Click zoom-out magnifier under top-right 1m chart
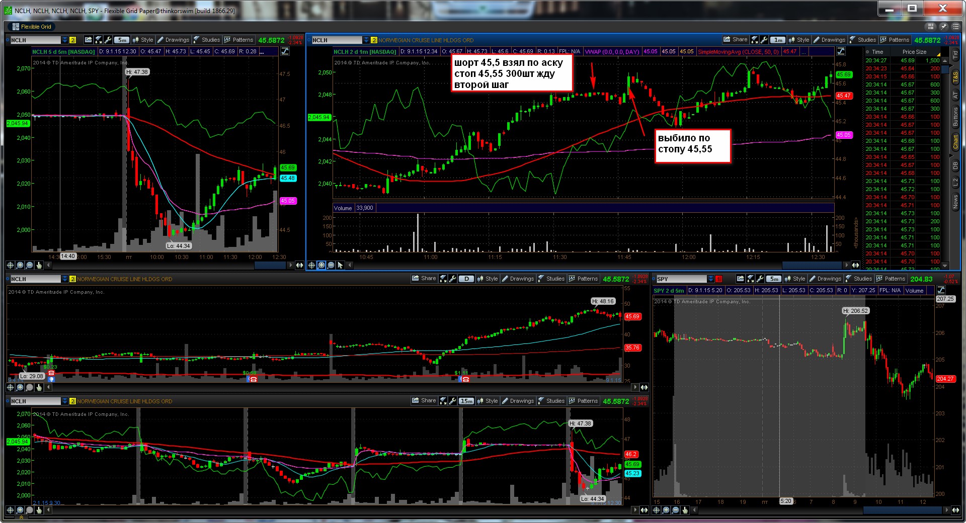Viewport: 966px width, 523px height. 331,265
